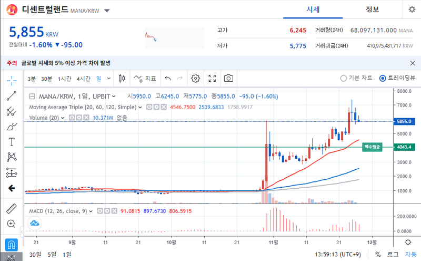This screenshot has width=421, height=261.
Task: Expand MACD legend chevron
Action: pyautogui.click(x=91, y=211)
